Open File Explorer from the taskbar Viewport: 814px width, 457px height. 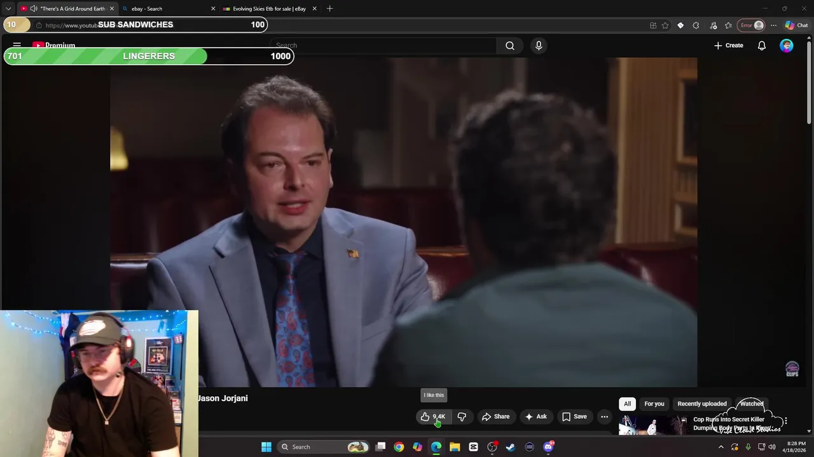(455, 447)
